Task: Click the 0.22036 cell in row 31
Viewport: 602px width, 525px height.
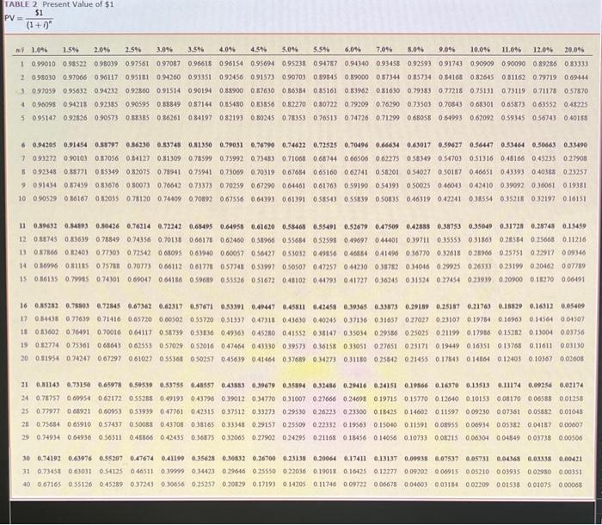Action: click(294, 472)
